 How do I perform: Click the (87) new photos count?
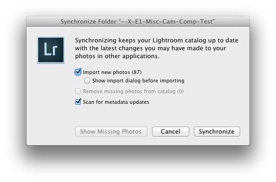(x=137, y=72)
